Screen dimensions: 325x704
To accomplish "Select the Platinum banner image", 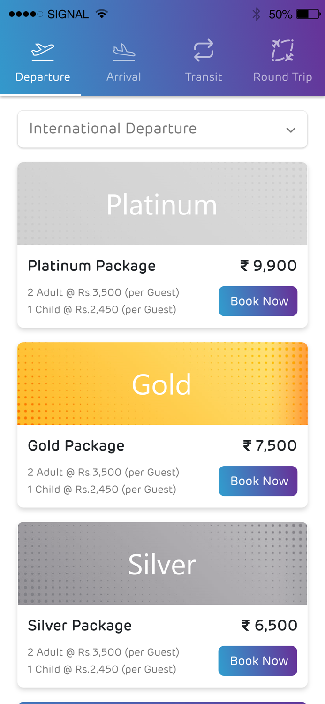I will tap(162, 204).
